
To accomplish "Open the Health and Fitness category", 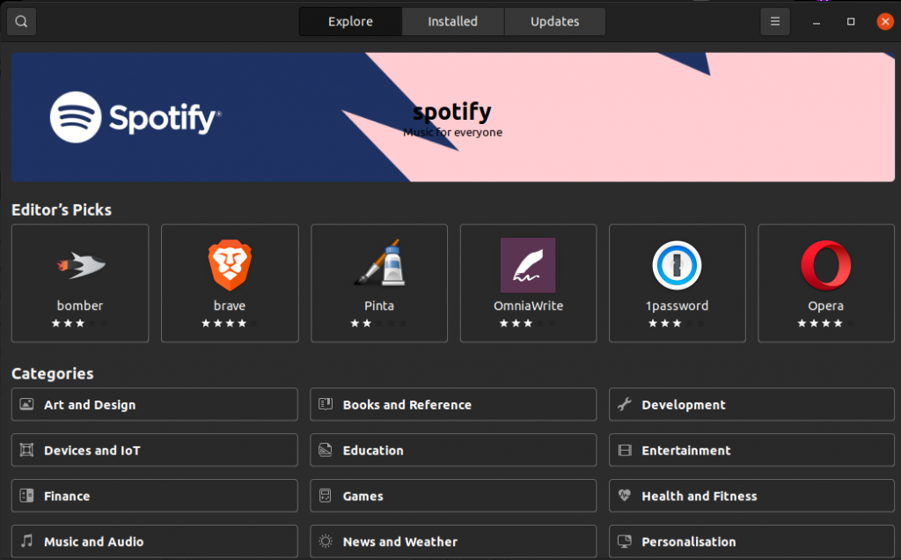I will 751,495.
